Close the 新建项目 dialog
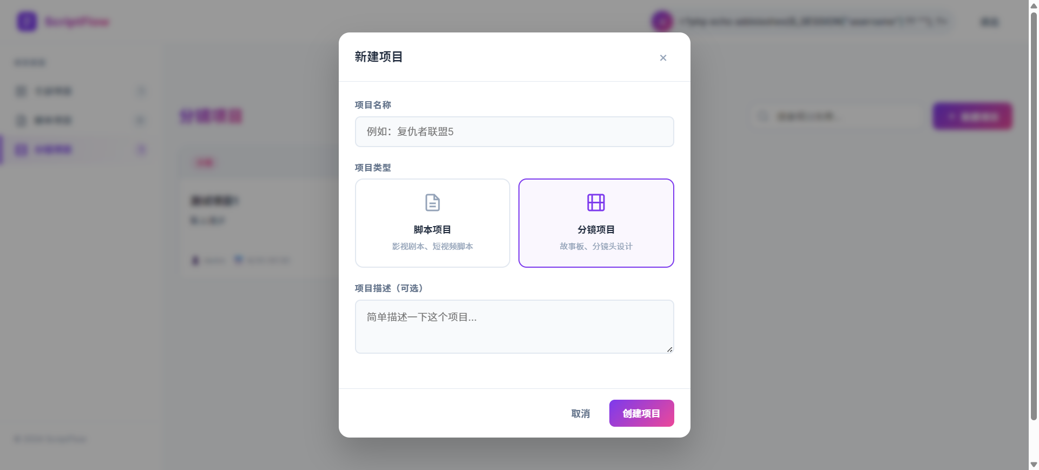This screenshot has width=1039, height=470. (663, 58)
